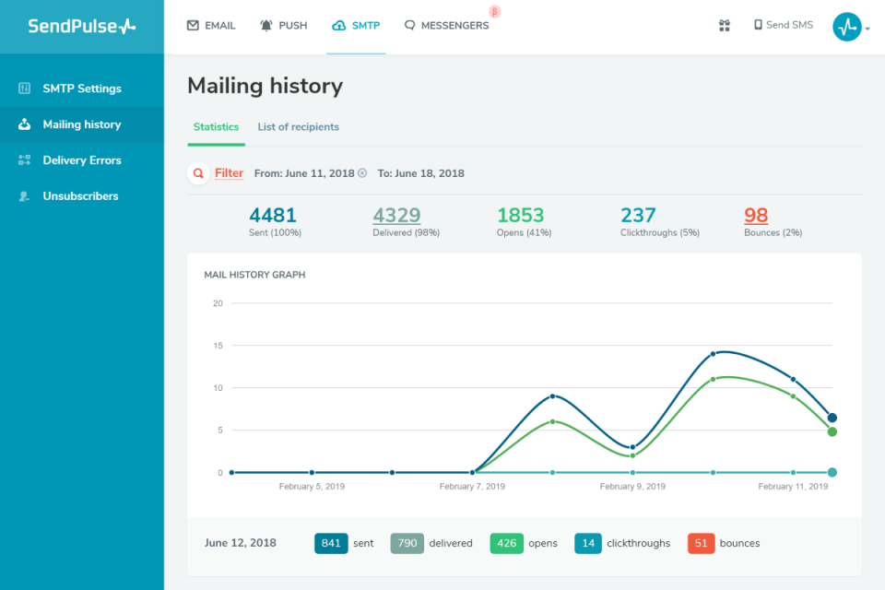Viewport: 885px width, 590px height.
Task: Open the SMTP section in the top menu
Action: click(x=356, y=25)
